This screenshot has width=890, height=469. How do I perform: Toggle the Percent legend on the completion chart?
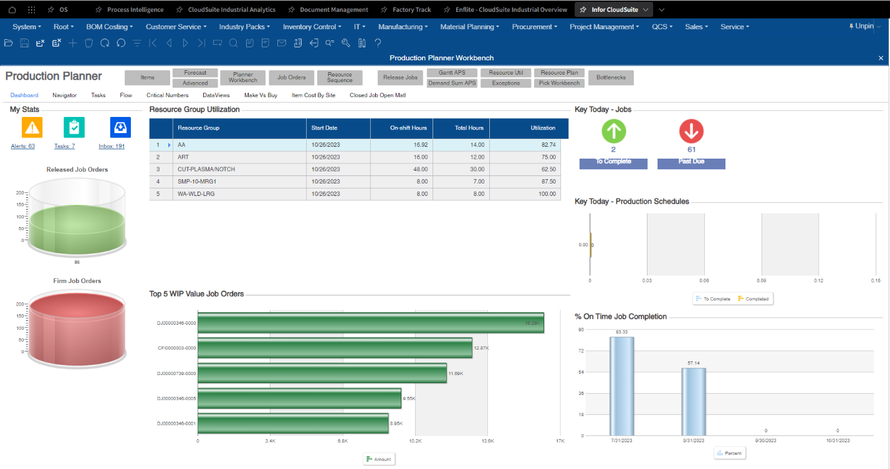point(730,453)
